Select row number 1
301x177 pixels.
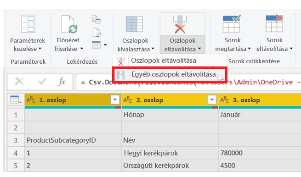coord(16,115)
